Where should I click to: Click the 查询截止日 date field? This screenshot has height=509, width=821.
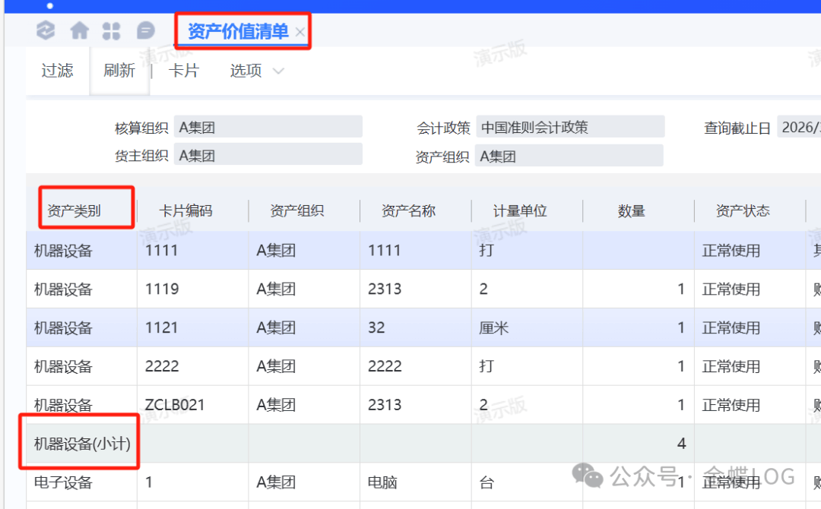click(x=798, y=128)
